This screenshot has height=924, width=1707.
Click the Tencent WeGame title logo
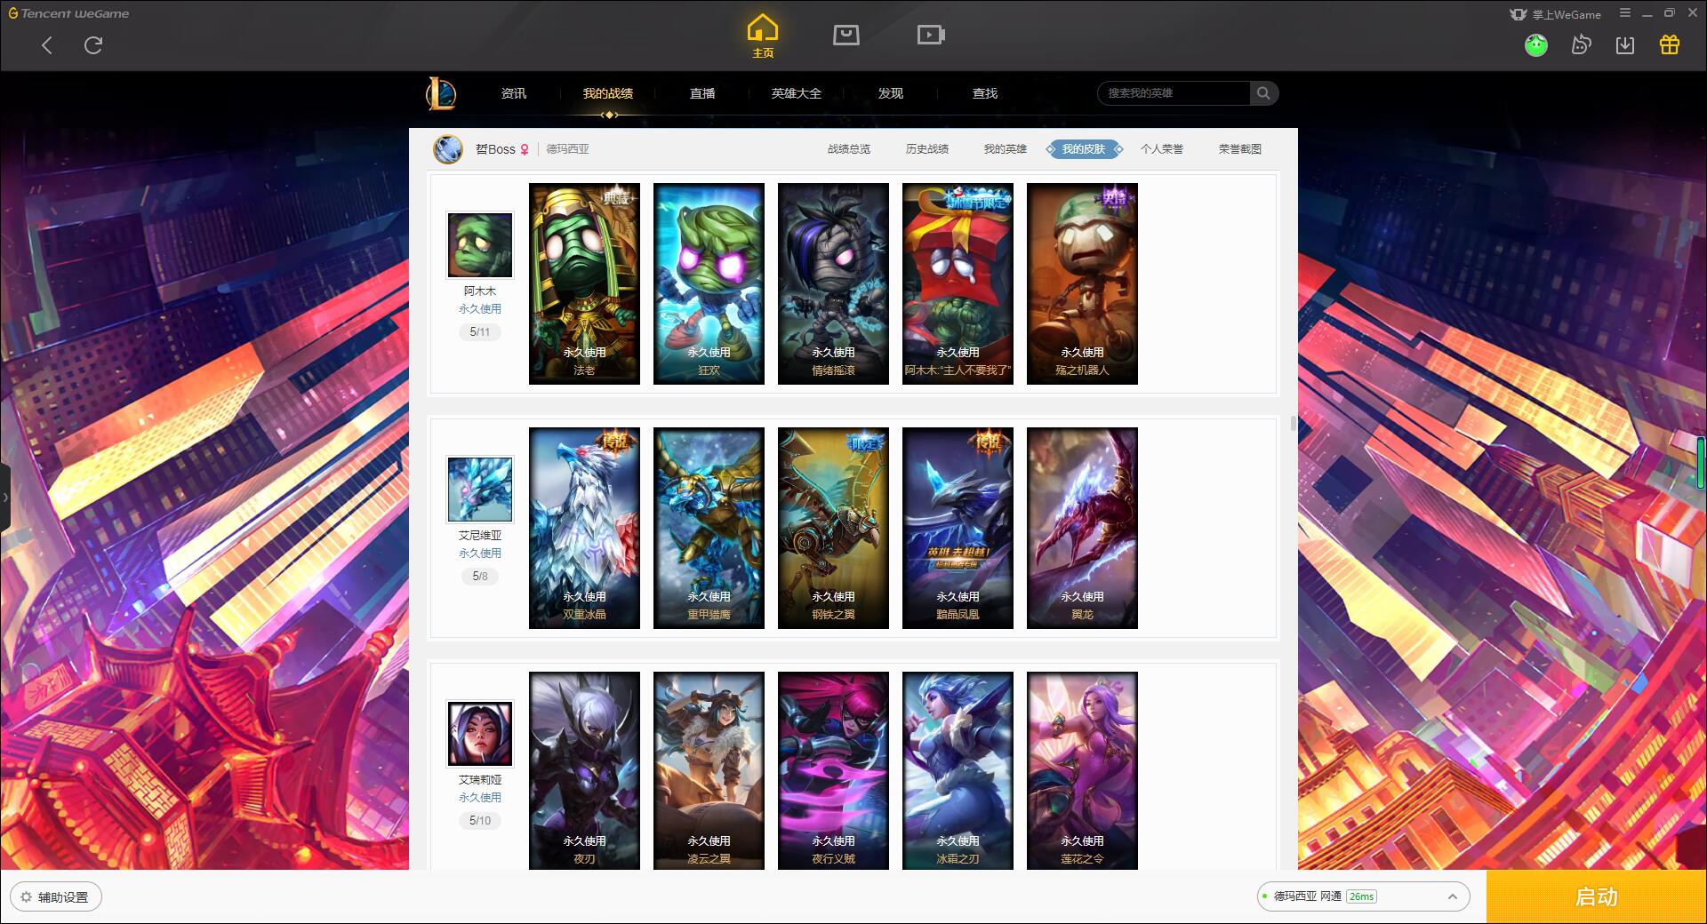(x=69, y=13)
